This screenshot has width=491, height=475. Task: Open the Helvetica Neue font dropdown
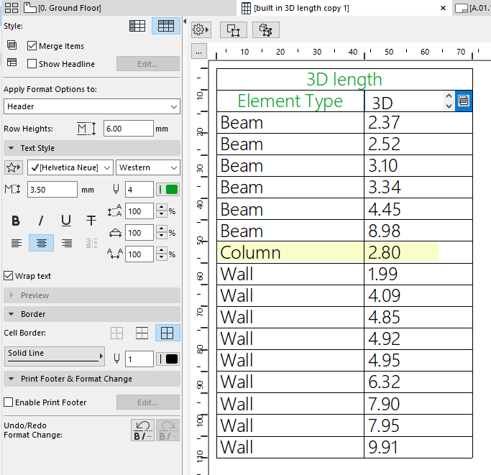[x=70, y=167]
